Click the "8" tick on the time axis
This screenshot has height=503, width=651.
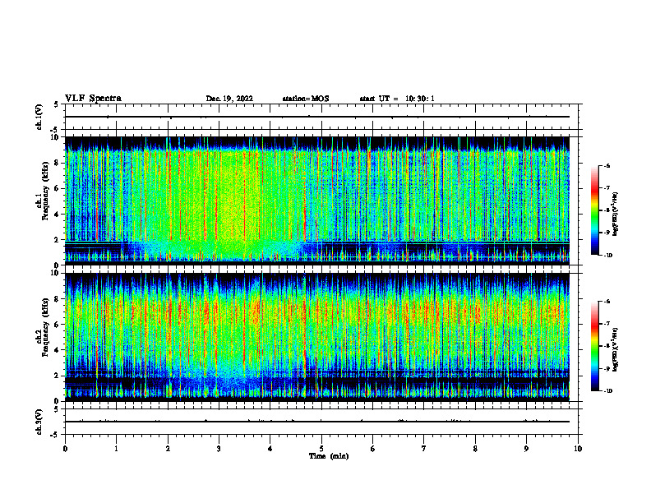(475, 449)
